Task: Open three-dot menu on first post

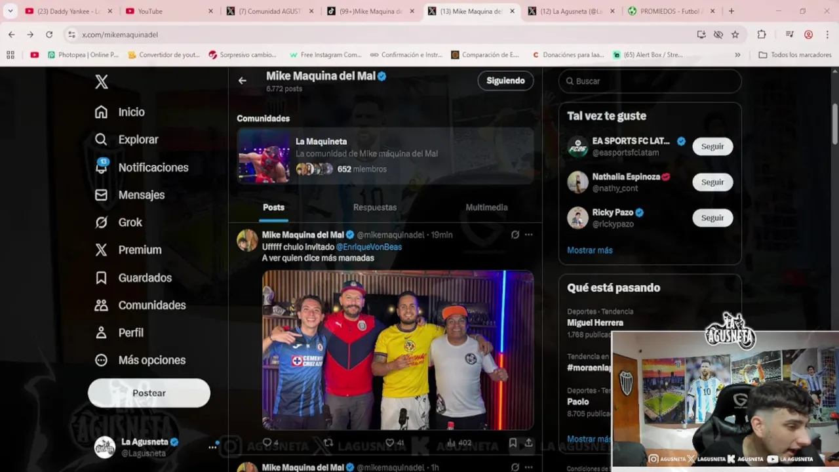Action: click(528, 235)
